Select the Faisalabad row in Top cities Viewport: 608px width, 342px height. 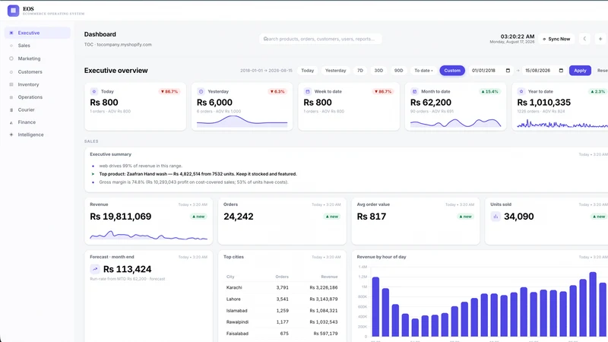282,334
